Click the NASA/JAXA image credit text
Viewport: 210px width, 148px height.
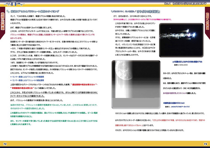[181, 65]
